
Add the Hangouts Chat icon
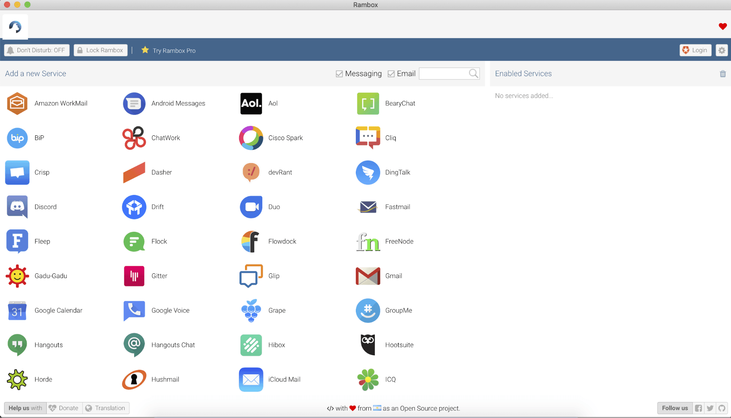click(x=134, y=345)
